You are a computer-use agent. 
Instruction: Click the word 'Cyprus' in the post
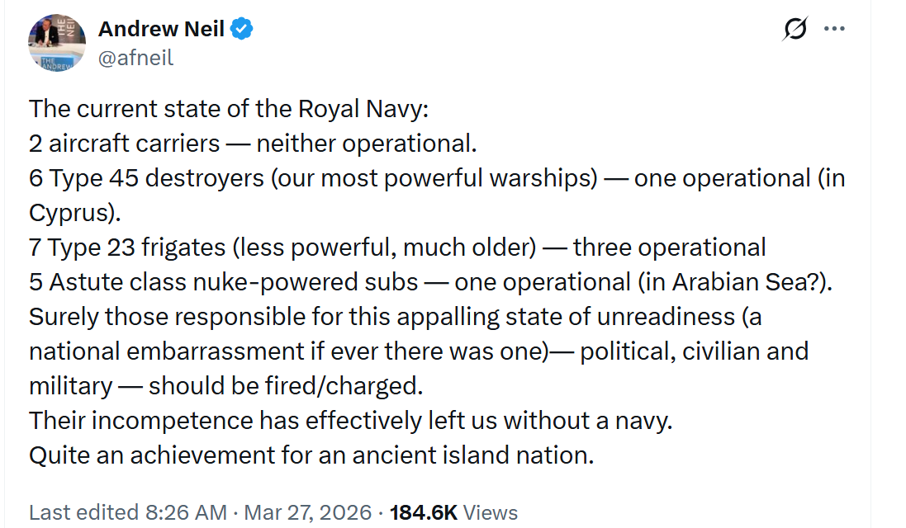[69, 213]
